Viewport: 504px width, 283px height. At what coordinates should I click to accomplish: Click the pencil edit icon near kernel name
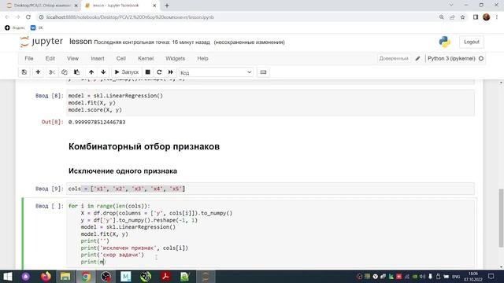417,58
